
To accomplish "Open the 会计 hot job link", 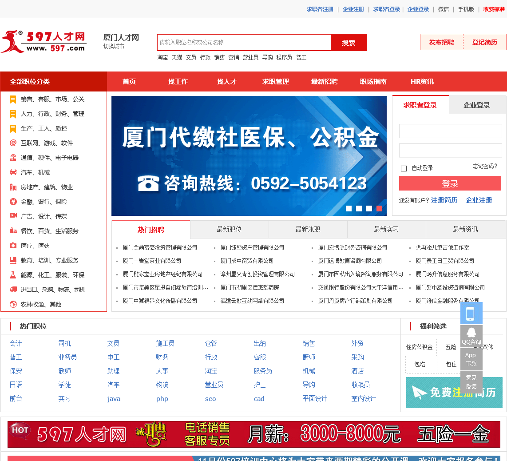I will click(x=16, y=344).
